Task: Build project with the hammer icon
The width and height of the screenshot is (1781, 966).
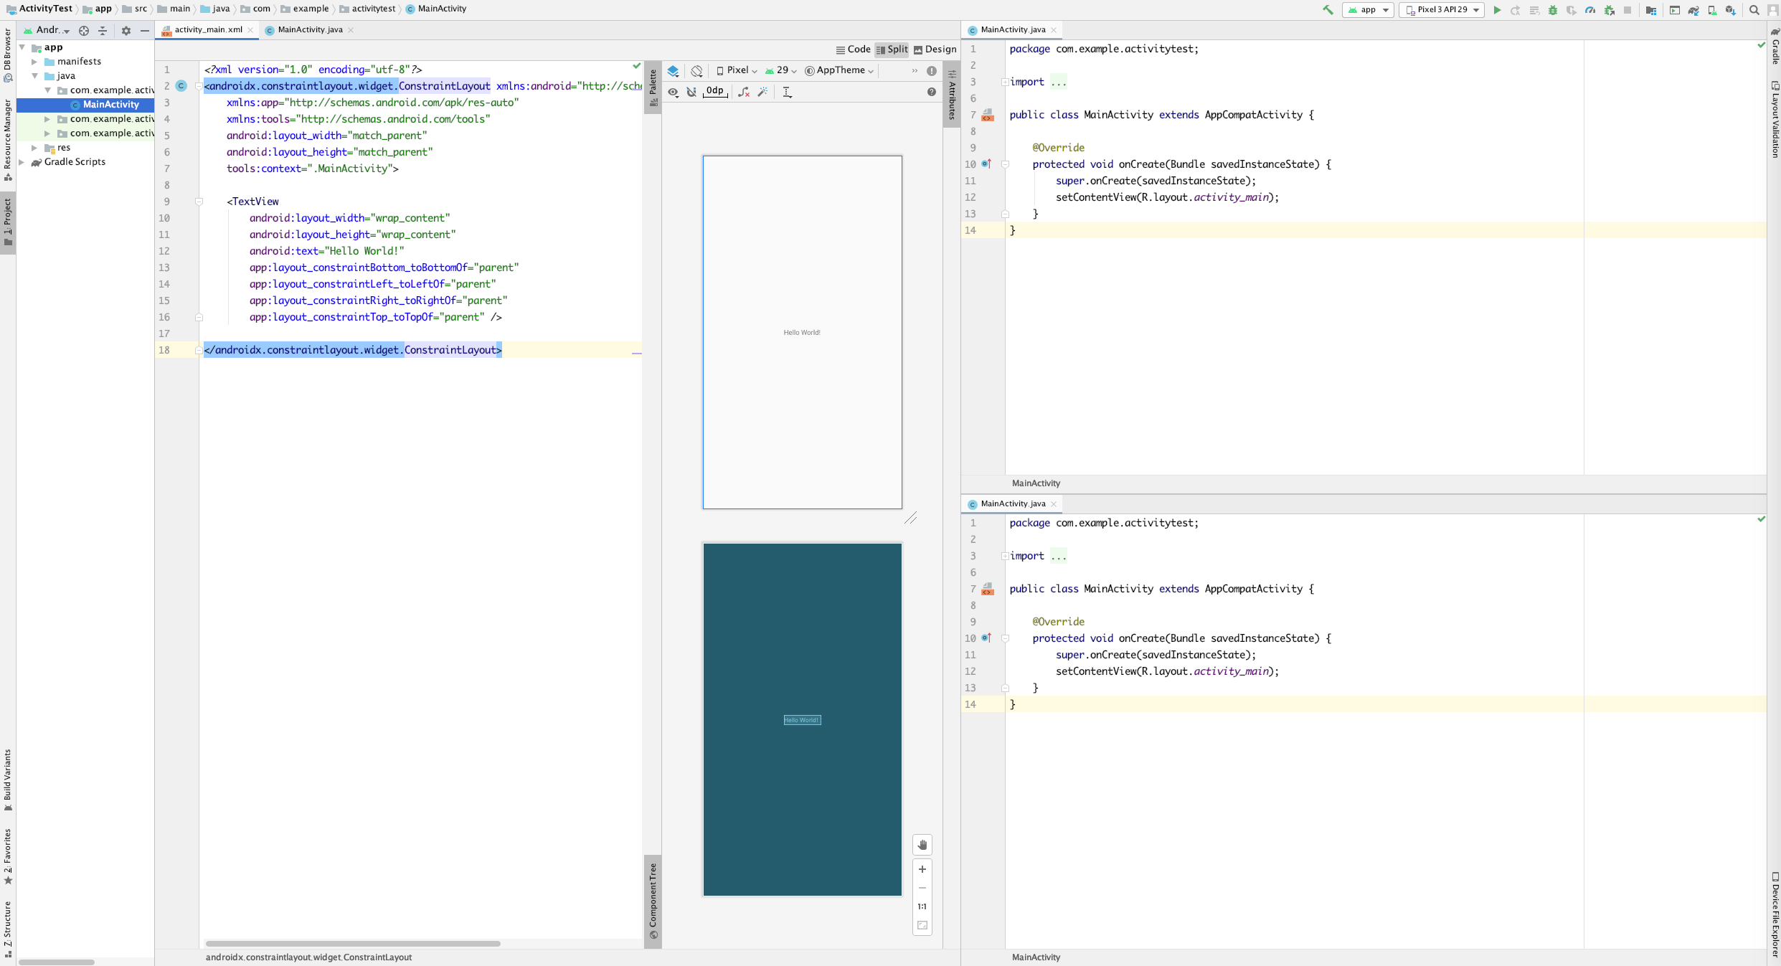Action: pyautogui.click(x=1328, y=10)
